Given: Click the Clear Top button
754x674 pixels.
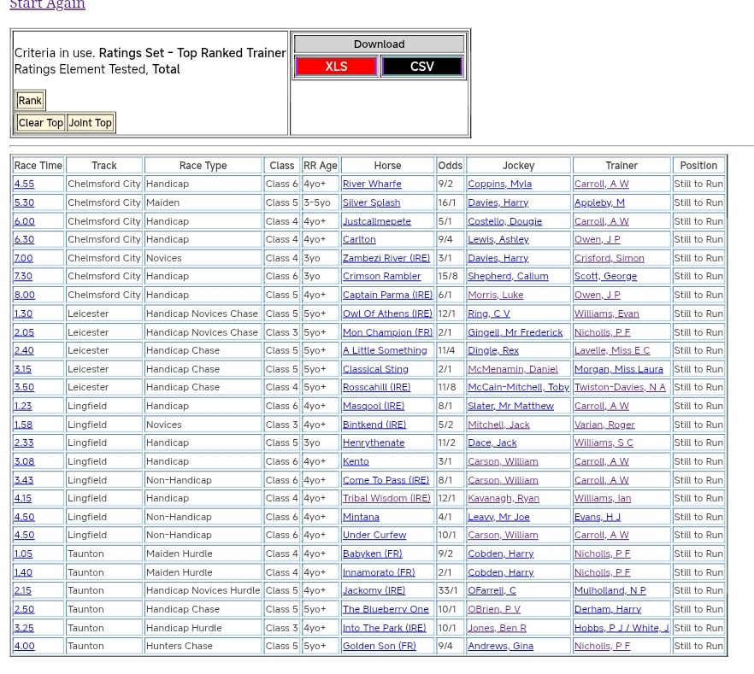Looking at the screenshot, I should click(x=40, y=123).
